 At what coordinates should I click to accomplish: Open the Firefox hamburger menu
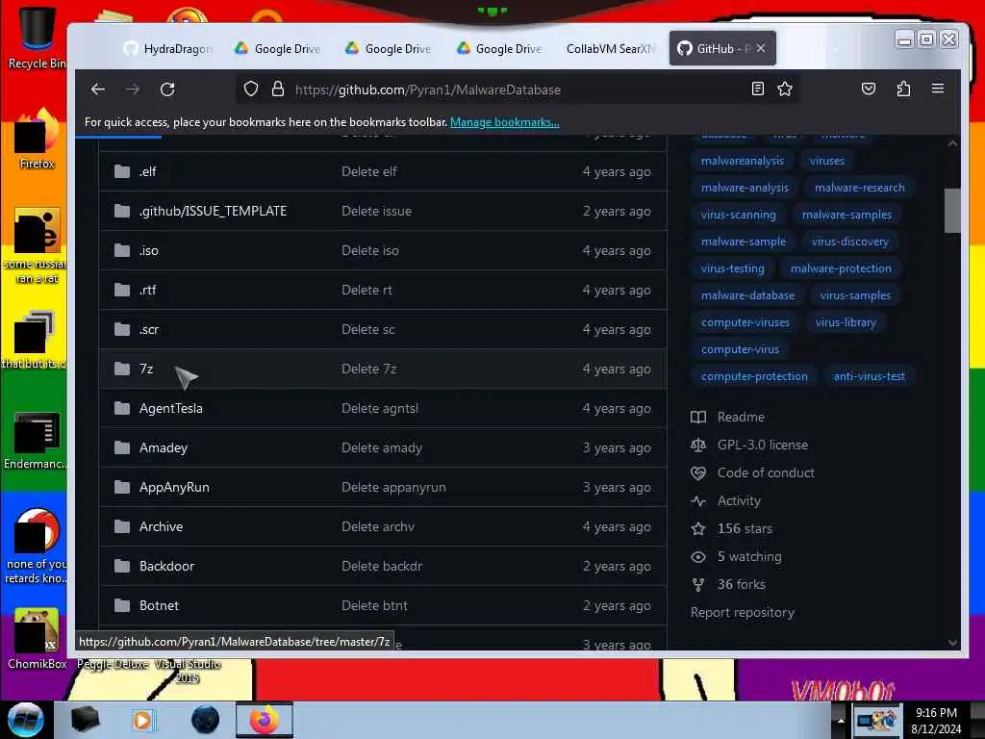tap(937, 89)
